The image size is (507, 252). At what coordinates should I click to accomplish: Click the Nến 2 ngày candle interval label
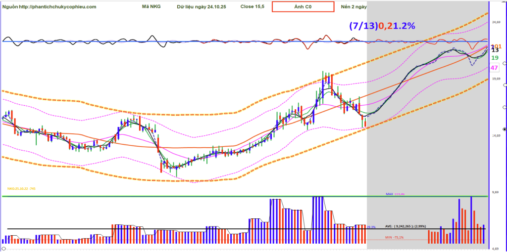coord(354,7)
